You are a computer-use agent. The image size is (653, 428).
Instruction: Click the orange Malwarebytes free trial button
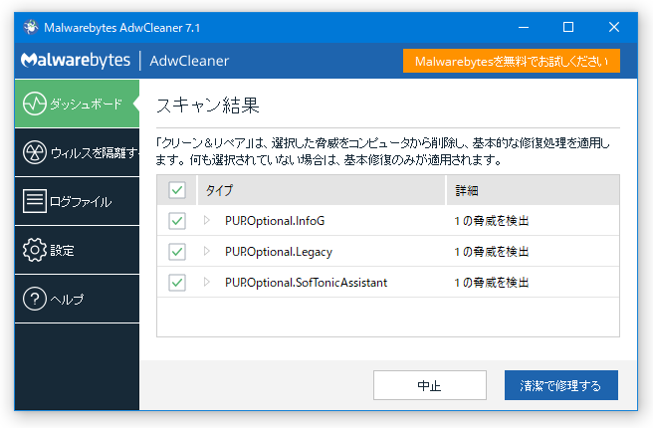(512, 61)
